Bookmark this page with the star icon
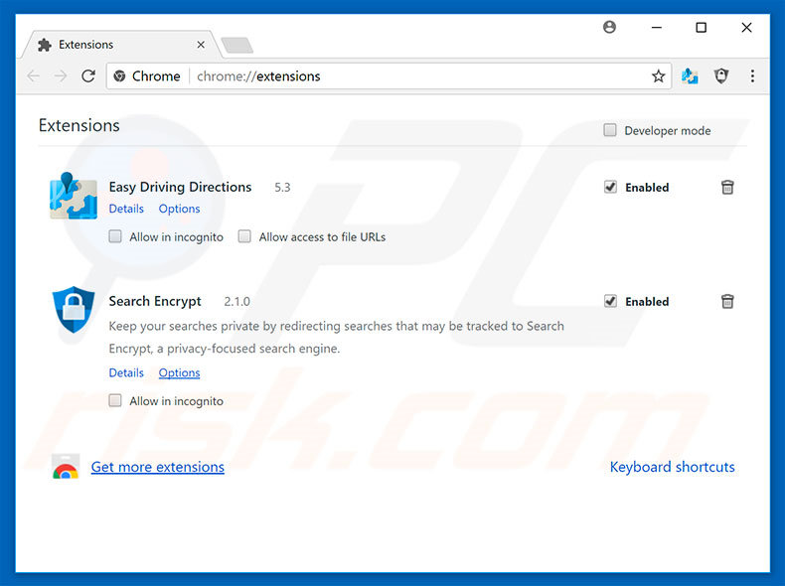The width and height of the screenshot is (785, 586). (x=659, y=76)
